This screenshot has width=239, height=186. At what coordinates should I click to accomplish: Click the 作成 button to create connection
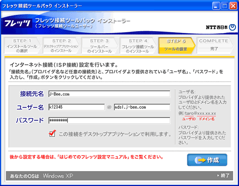(x=207, y=160)
